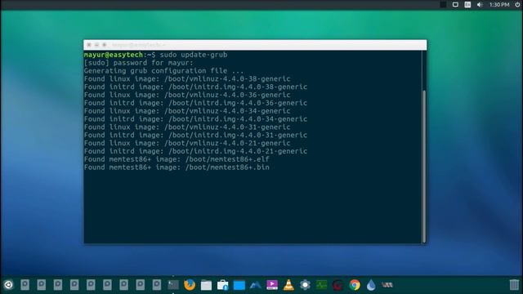The height and width of the screenshot is (294, 523).
Task: Close the terminal window
Action: click(x=89, y=45)
